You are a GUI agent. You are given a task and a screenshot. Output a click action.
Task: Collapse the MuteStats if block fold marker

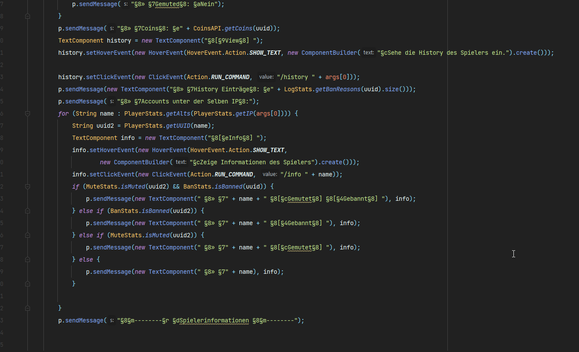click(28, 186)
